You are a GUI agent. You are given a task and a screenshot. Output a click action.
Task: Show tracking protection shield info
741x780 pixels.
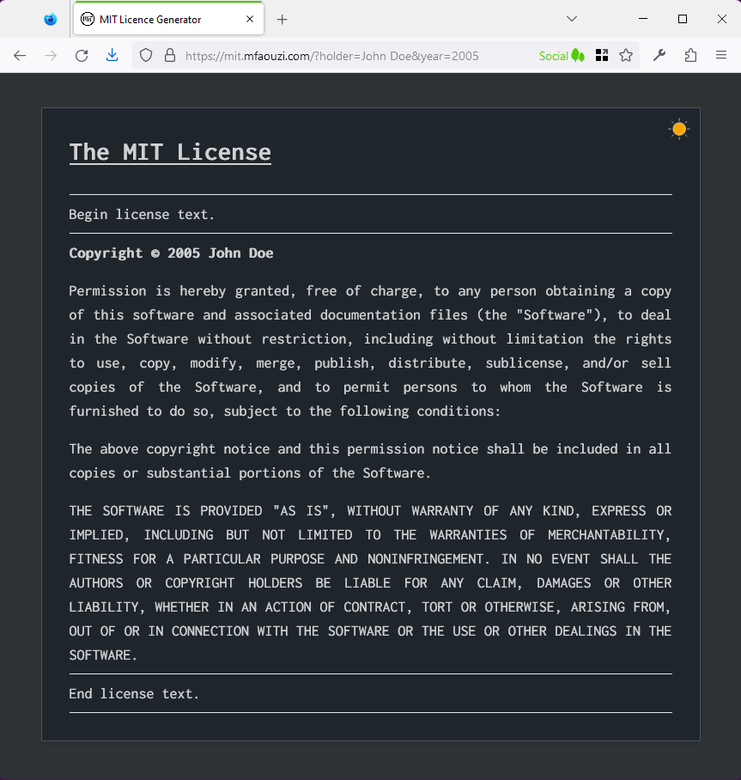pos(146,55)
